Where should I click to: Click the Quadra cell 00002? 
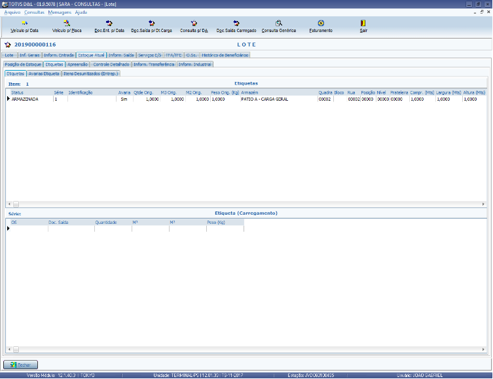(325, 99)
